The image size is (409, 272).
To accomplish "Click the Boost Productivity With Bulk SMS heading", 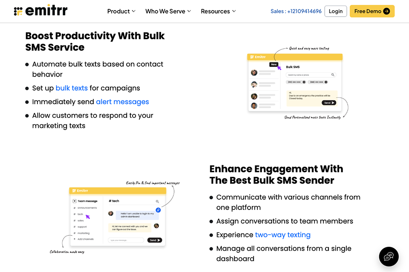I will click(95, 41).
